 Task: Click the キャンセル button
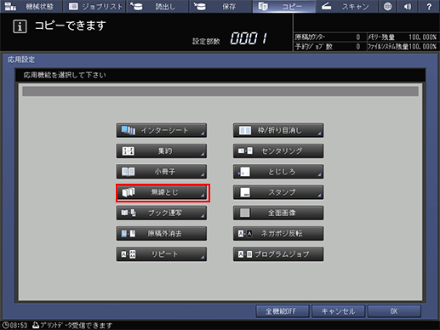pyautogui.click(x=338, y=311)
